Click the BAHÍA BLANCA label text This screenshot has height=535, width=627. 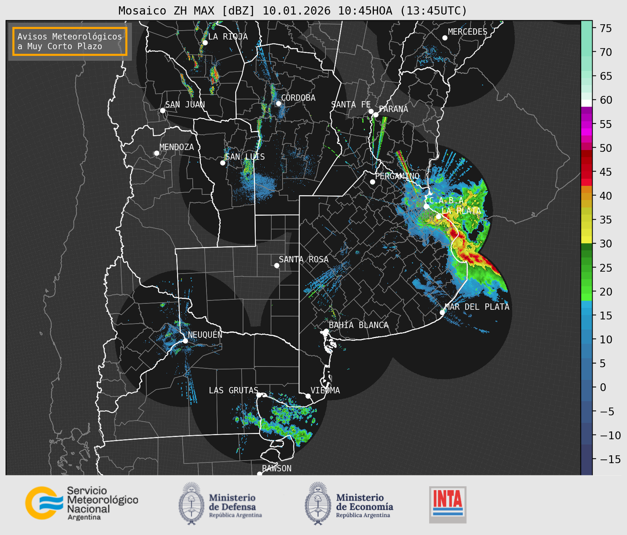pyautogui.click(x=359, y=325)
